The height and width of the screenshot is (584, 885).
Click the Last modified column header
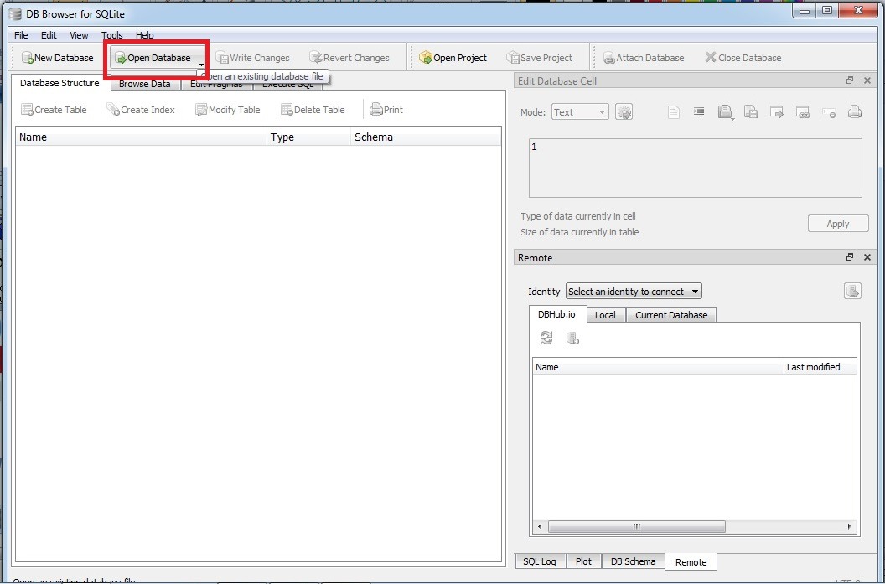tap(820, 367)
